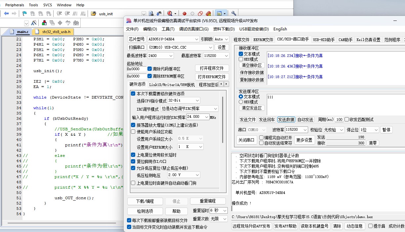This screenshot has height=232, width=405.
Task: Click 下载/编程 button
Action: [x=145, y=201]
